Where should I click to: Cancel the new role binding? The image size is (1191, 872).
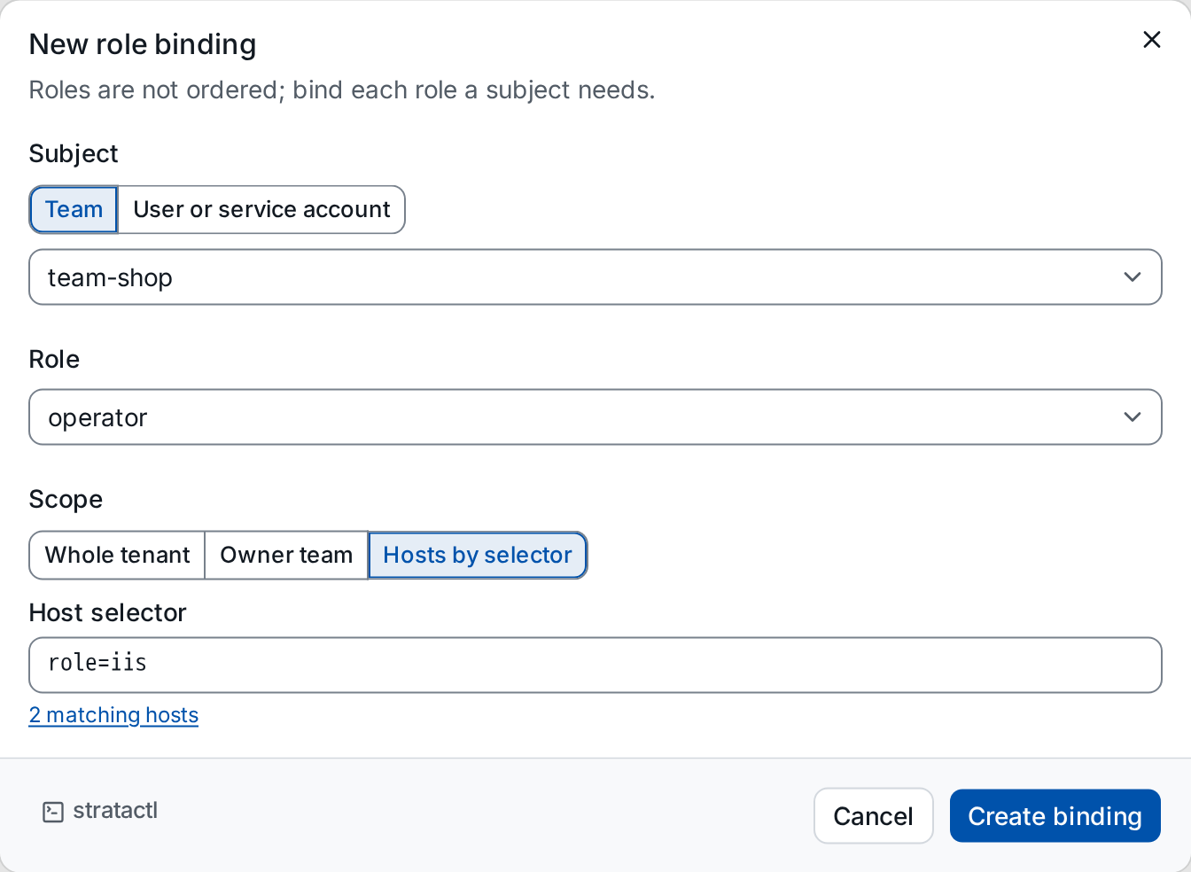(873, 816)
